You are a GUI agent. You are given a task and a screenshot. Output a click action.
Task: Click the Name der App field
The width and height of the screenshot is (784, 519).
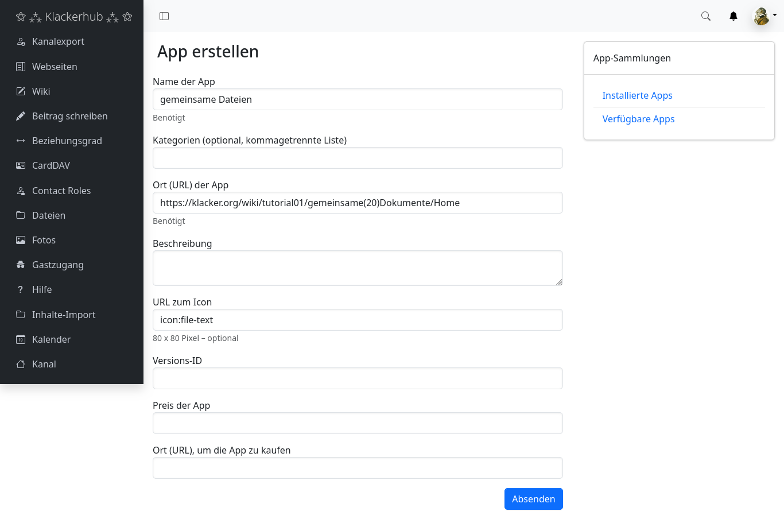(x=357, y=99)
